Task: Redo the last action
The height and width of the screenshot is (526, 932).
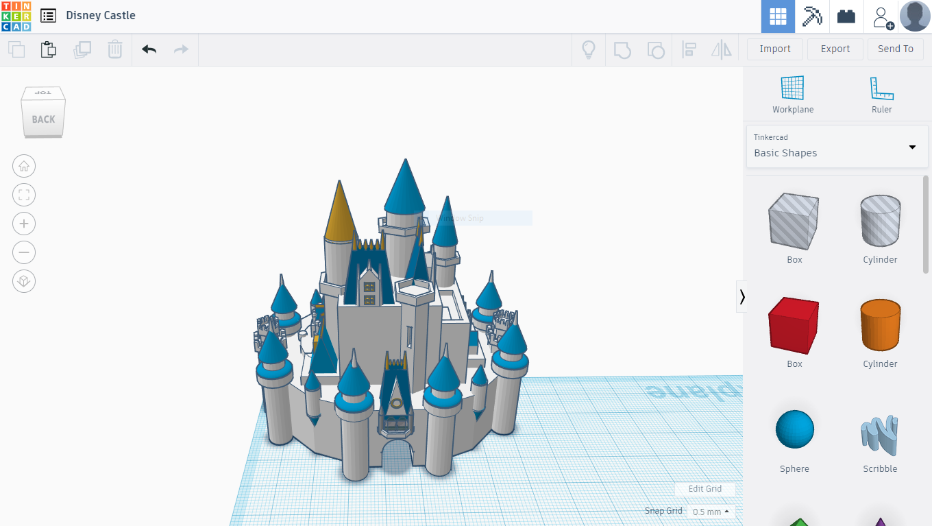Action: pos(181,49)
